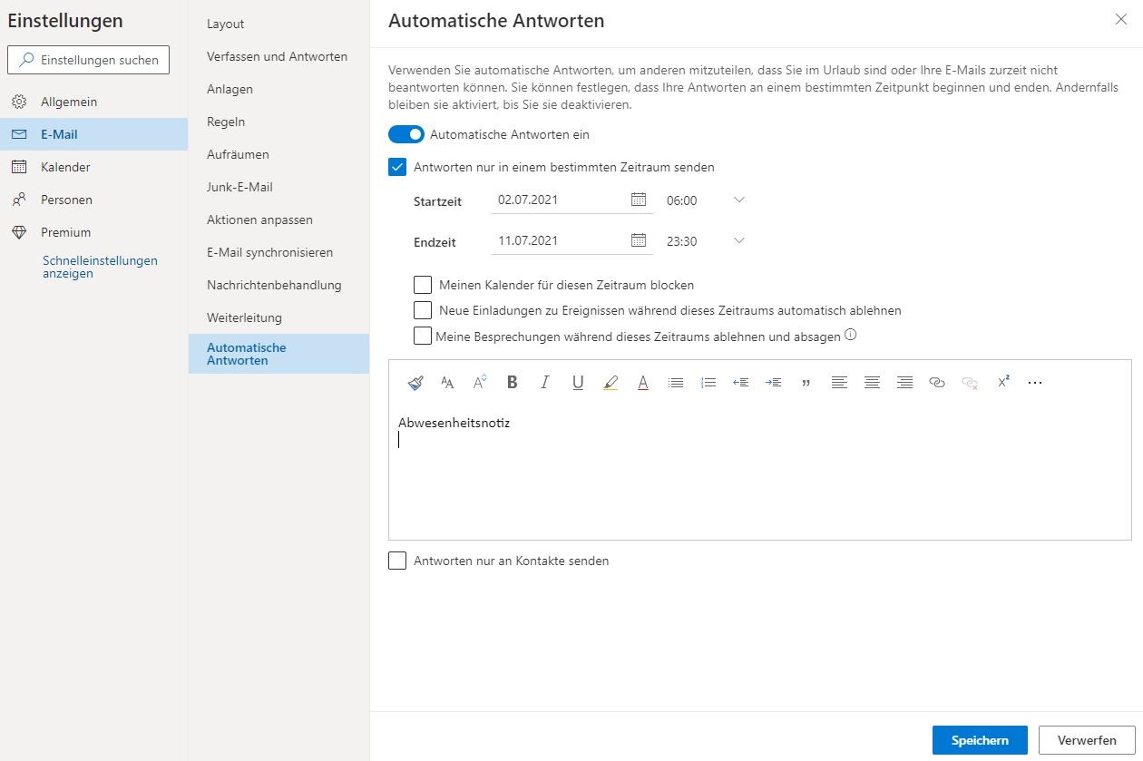Open the start date calendar picker

[x=638, y=200]
